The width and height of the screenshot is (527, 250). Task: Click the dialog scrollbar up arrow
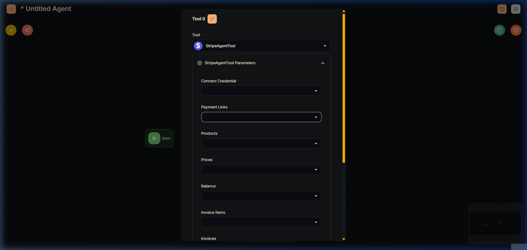pyautogui.click(x=344, y=11)
